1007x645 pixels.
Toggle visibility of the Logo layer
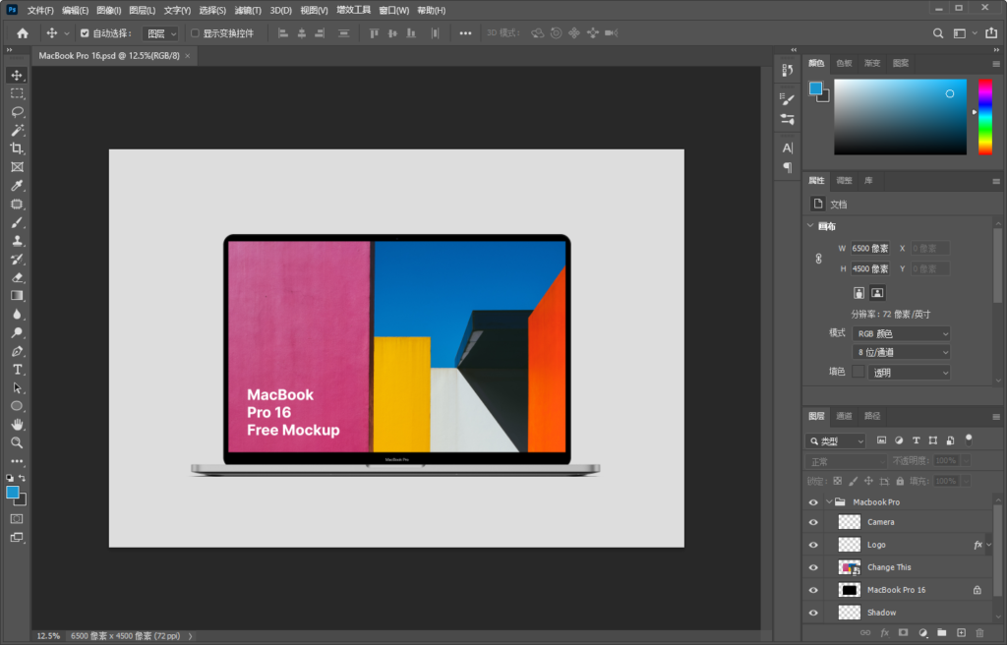813,545
